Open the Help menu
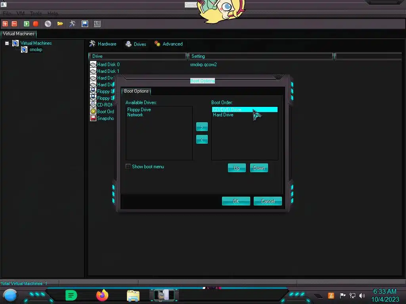 click(x=53, y=13)
